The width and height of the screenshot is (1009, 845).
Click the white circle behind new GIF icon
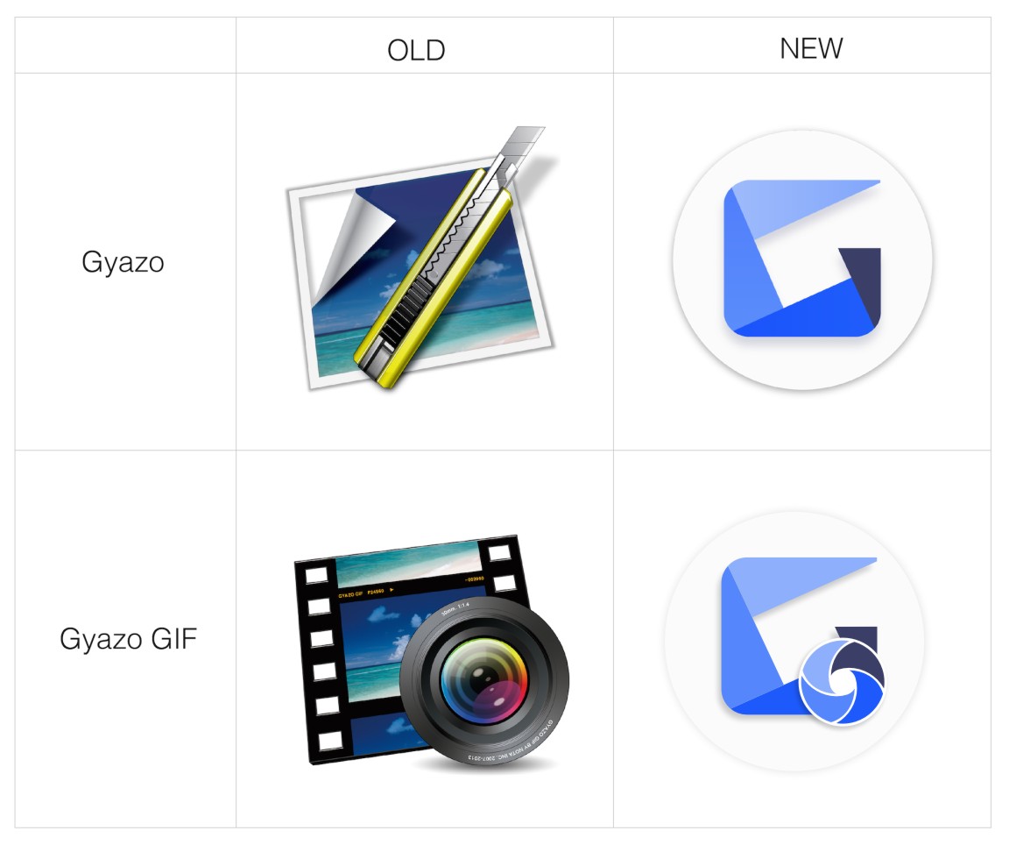tap(794, 642)
